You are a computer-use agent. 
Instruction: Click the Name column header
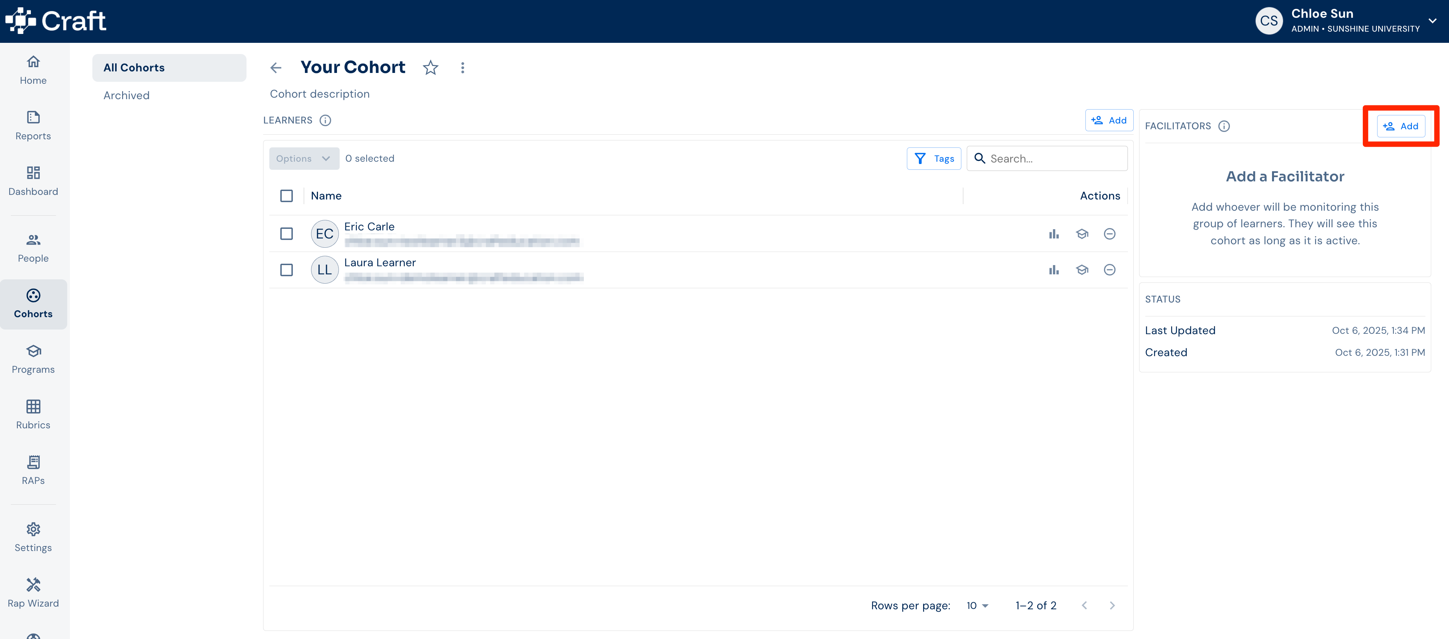326,195
